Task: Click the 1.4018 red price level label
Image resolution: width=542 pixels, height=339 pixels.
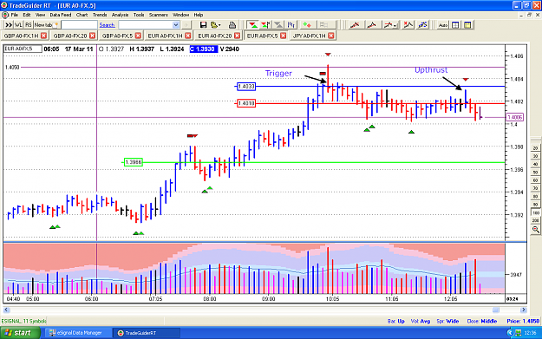Action: click(246, 103)
